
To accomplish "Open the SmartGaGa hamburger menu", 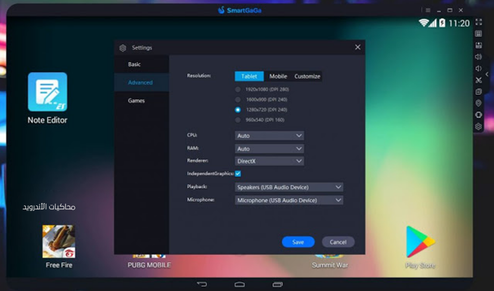I will [428, 10].
